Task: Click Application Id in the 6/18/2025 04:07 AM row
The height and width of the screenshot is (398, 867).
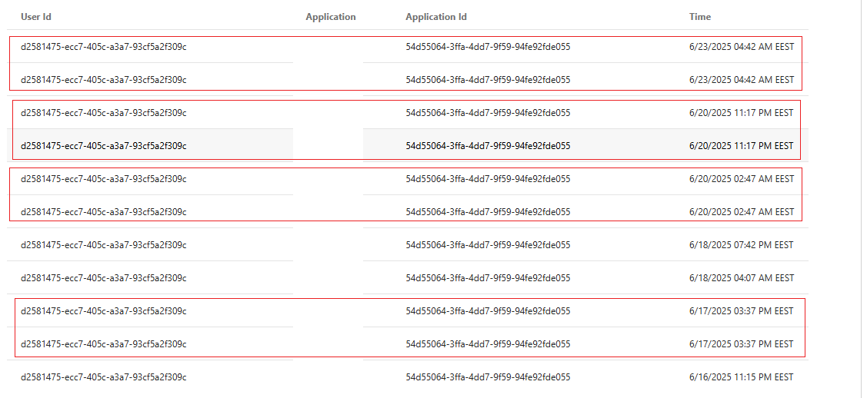Action: (x=488, y=278)
